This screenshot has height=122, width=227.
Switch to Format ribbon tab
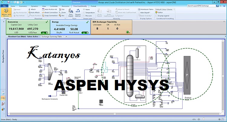point(94,6)
